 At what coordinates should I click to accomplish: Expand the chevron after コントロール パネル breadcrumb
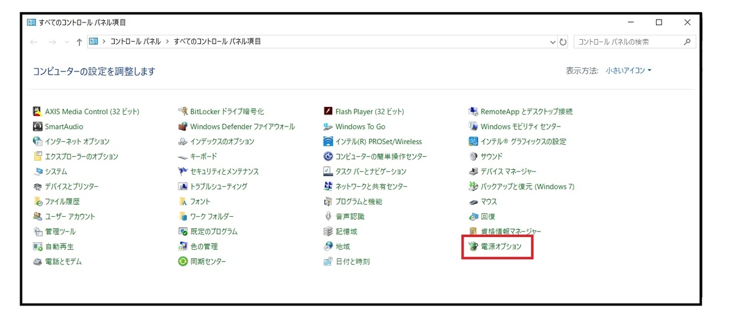tap(167, 42)
